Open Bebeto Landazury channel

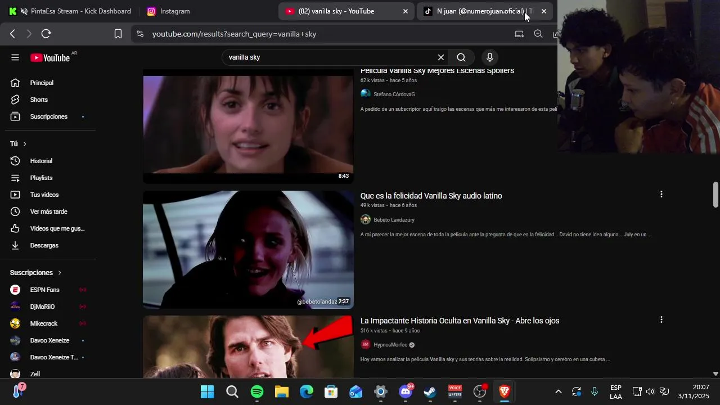394,220
